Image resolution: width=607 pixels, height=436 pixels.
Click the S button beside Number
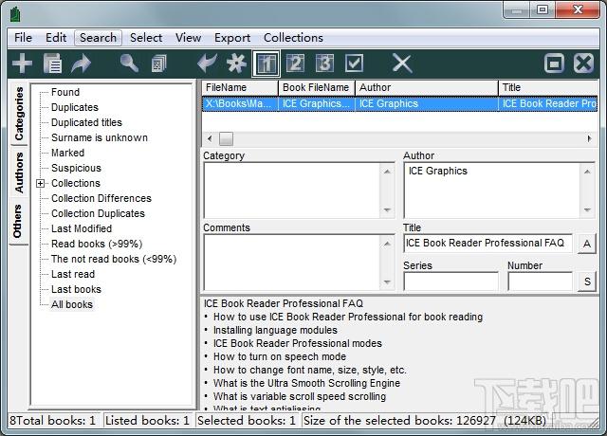click(x=586, y=282)
